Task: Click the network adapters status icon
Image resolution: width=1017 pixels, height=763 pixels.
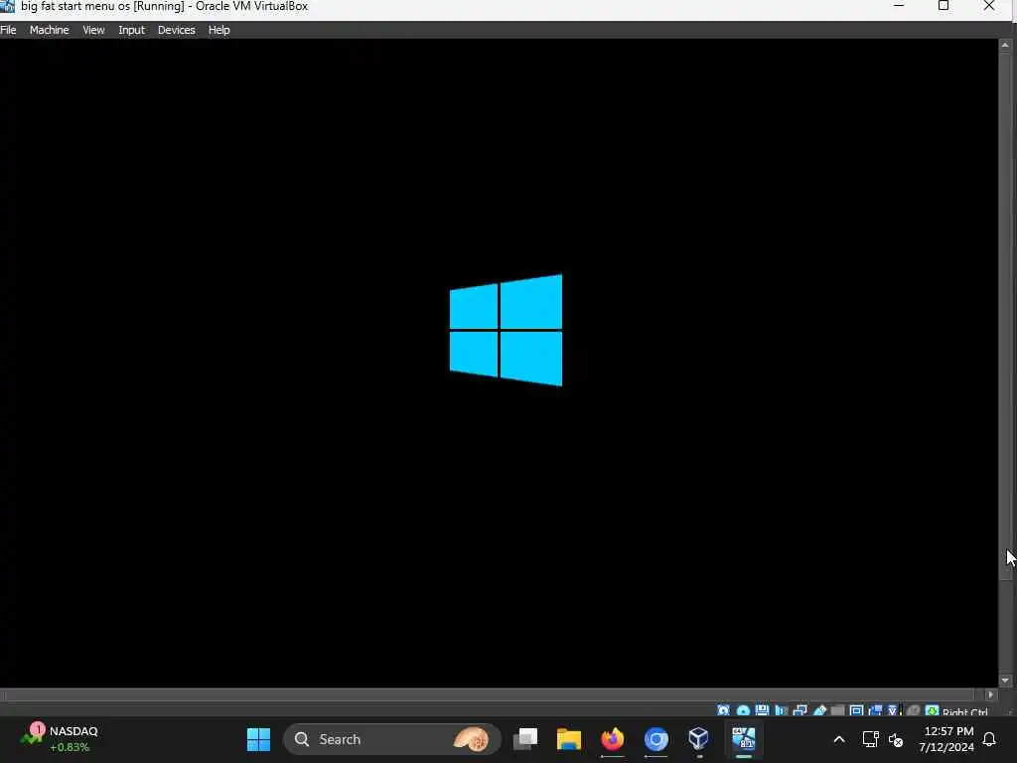Action: tap(799, 711)
